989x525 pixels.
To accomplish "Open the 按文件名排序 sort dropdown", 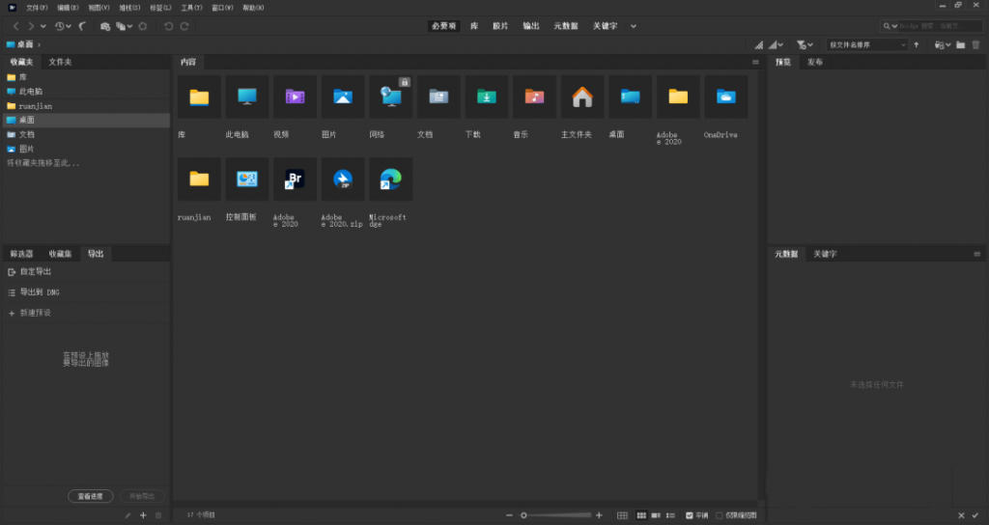I will click(x=867, y=44).
